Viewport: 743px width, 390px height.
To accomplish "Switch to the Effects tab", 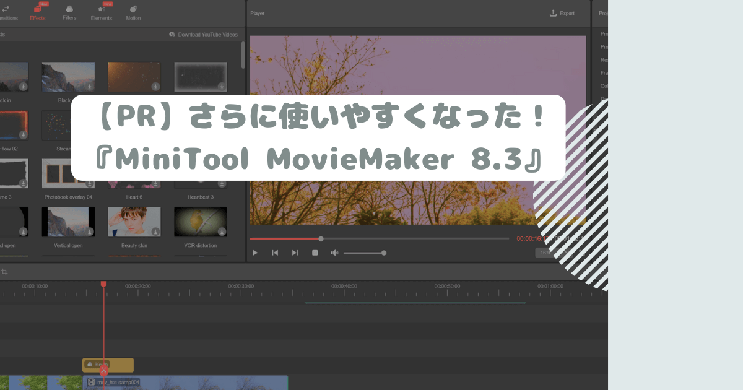I will pyautogui.click(x=38, y=12).
